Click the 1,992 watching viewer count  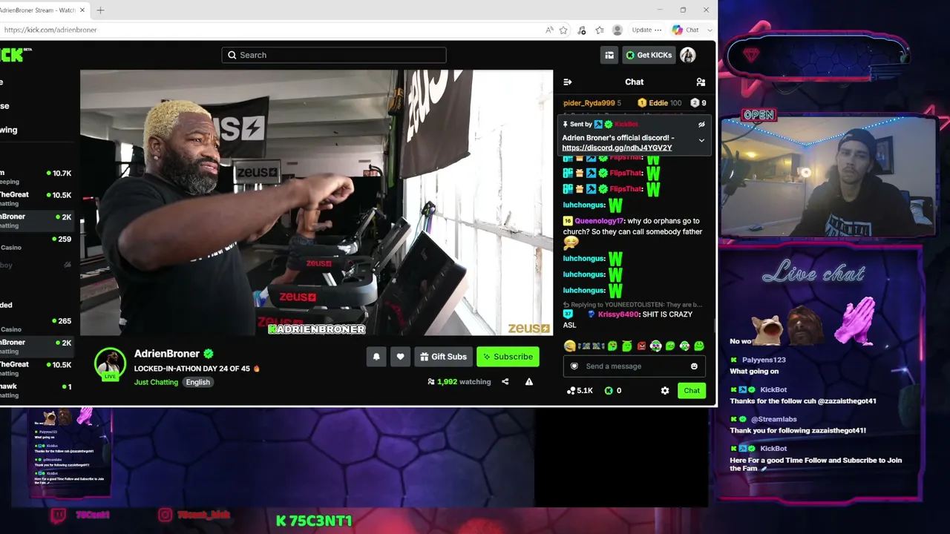click(459, 382)
